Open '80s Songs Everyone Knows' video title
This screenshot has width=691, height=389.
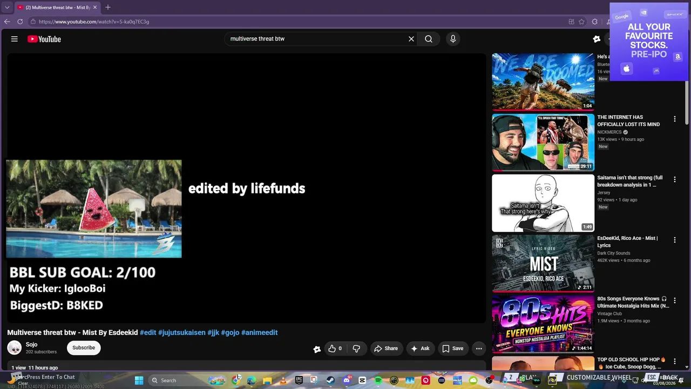(x=633, y=302)
